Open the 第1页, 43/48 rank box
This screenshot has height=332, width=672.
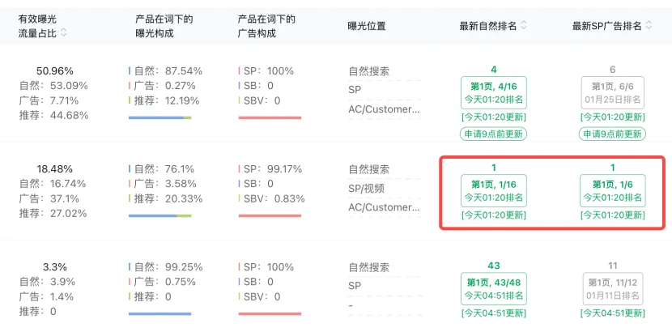(493, 289)
